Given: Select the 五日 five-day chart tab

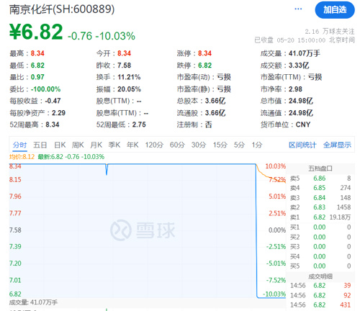Looking at the screenshot, I should point(40,145).
